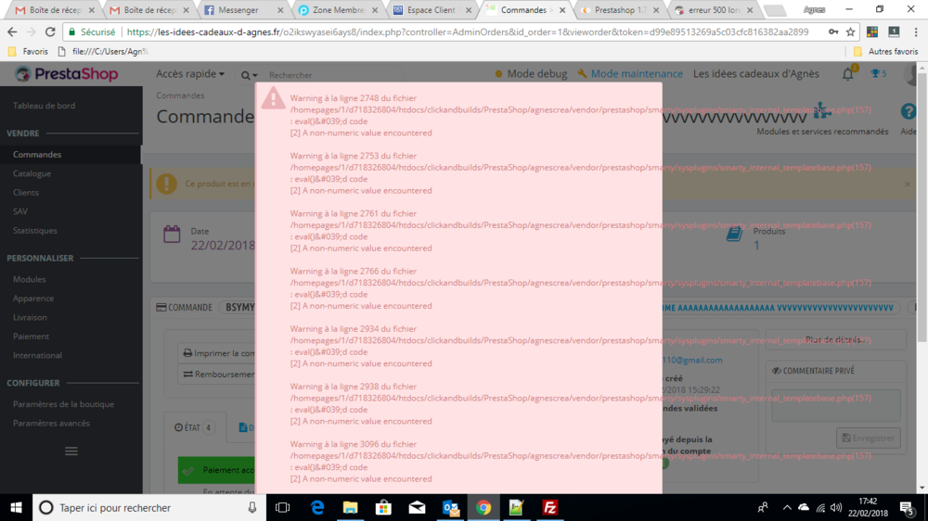Expand the Accès rapide dropdown
Screen dimensions: 928x521
pyautogui.click(x=190, y=74)
